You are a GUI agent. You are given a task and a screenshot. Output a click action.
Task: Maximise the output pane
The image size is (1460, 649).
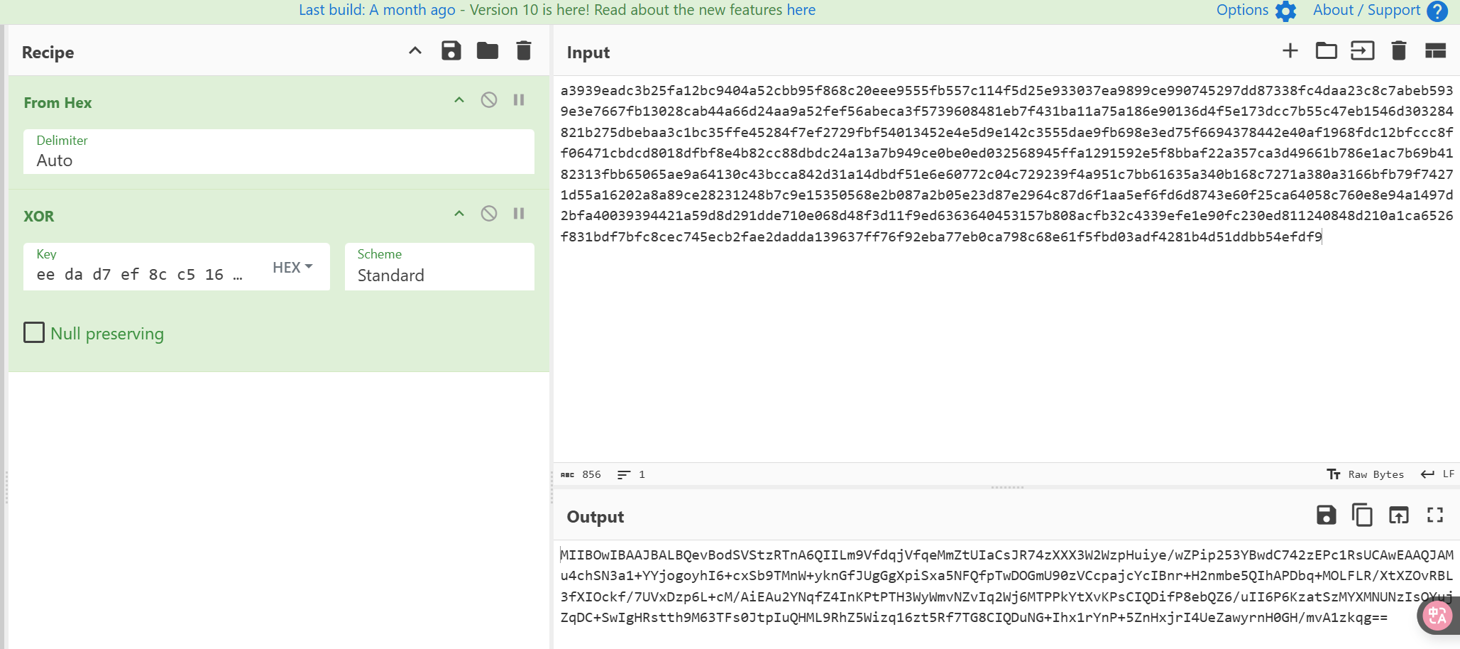click(1435, 516)
